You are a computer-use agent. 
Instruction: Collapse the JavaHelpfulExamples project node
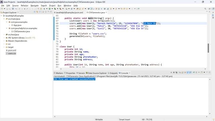click(x=1, y=16)
